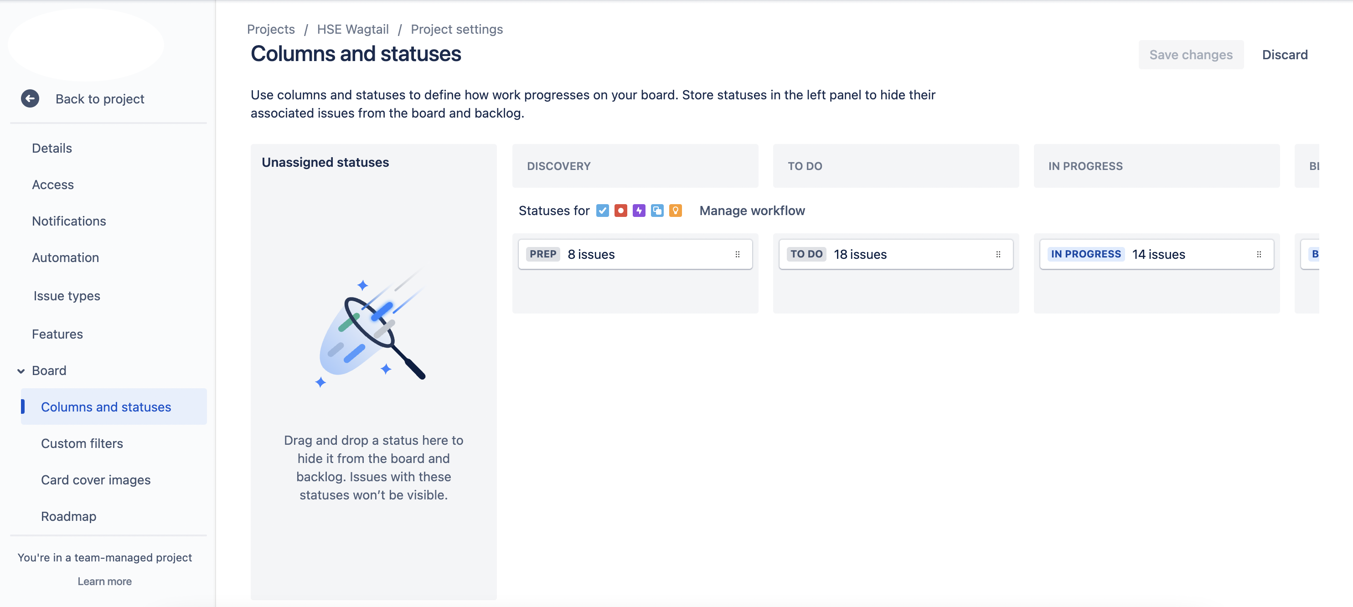Click the orange lightbulb issue type icon
The height and width of the screenshot is (607, 1353).
(x=676, y=211)
